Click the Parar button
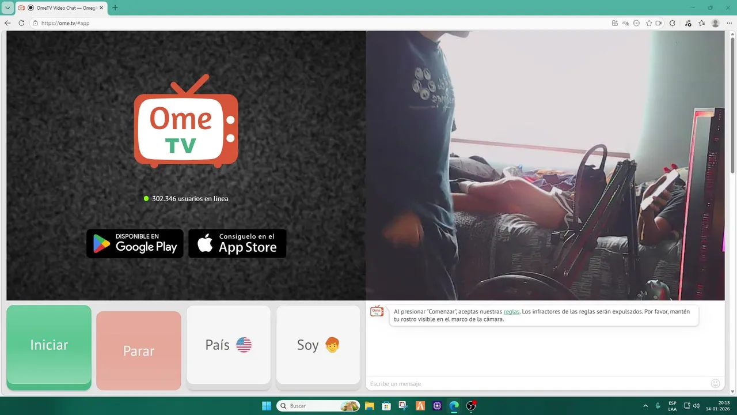Viewport: 737px width, 415px height. tap(139, 350)
